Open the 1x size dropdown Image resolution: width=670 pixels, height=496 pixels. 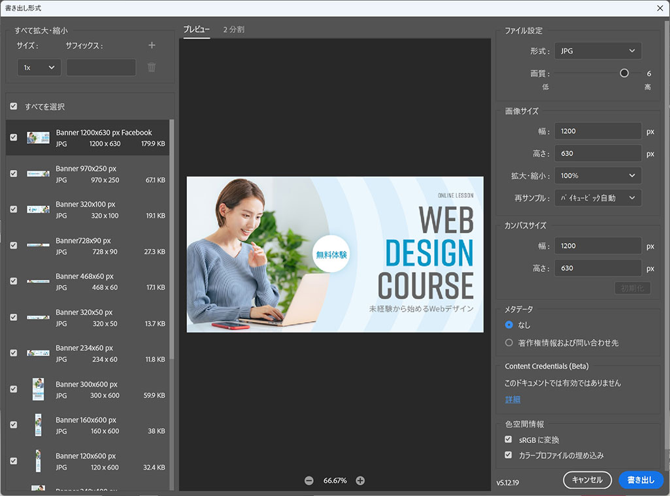[x=39, y=67]
